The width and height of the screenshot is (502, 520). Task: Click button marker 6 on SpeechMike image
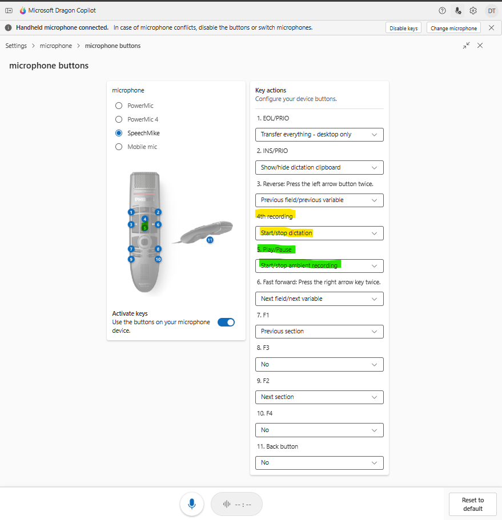158,224
